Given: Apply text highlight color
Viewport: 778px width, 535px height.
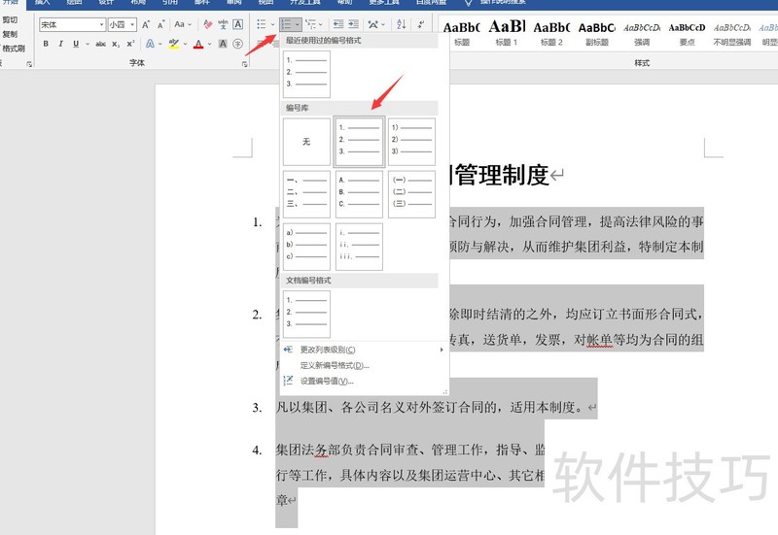Looking at the screenshot, I should click(173, 44).
